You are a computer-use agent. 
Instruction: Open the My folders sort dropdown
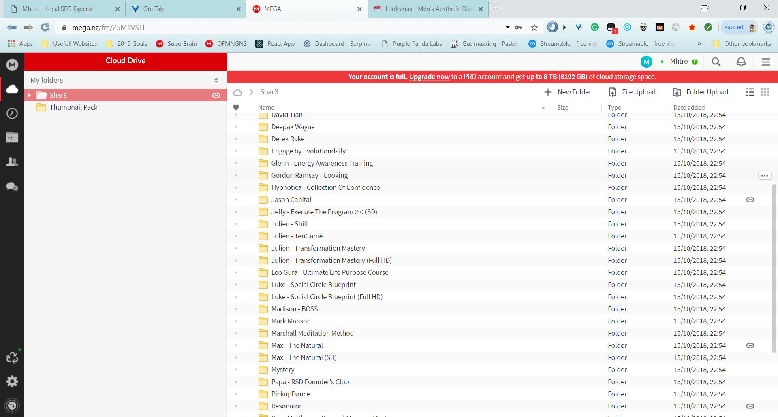[216, 80]
